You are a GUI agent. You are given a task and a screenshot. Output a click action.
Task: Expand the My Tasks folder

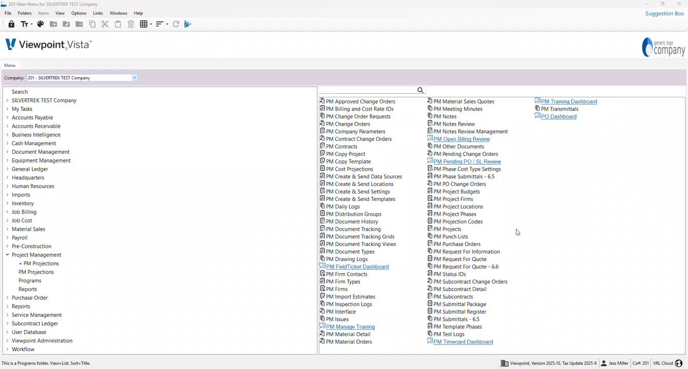click(x=7, y=109)
